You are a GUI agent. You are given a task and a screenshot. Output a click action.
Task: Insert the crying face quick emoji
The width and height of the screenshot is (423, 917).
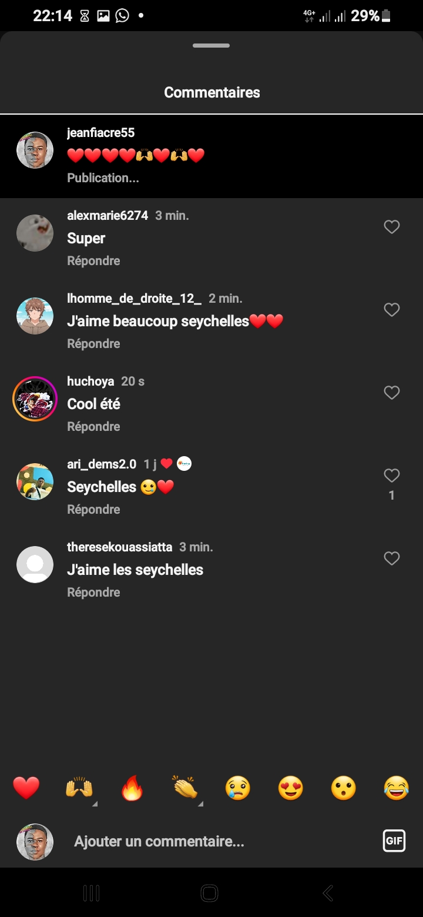(x=238, y=788)
